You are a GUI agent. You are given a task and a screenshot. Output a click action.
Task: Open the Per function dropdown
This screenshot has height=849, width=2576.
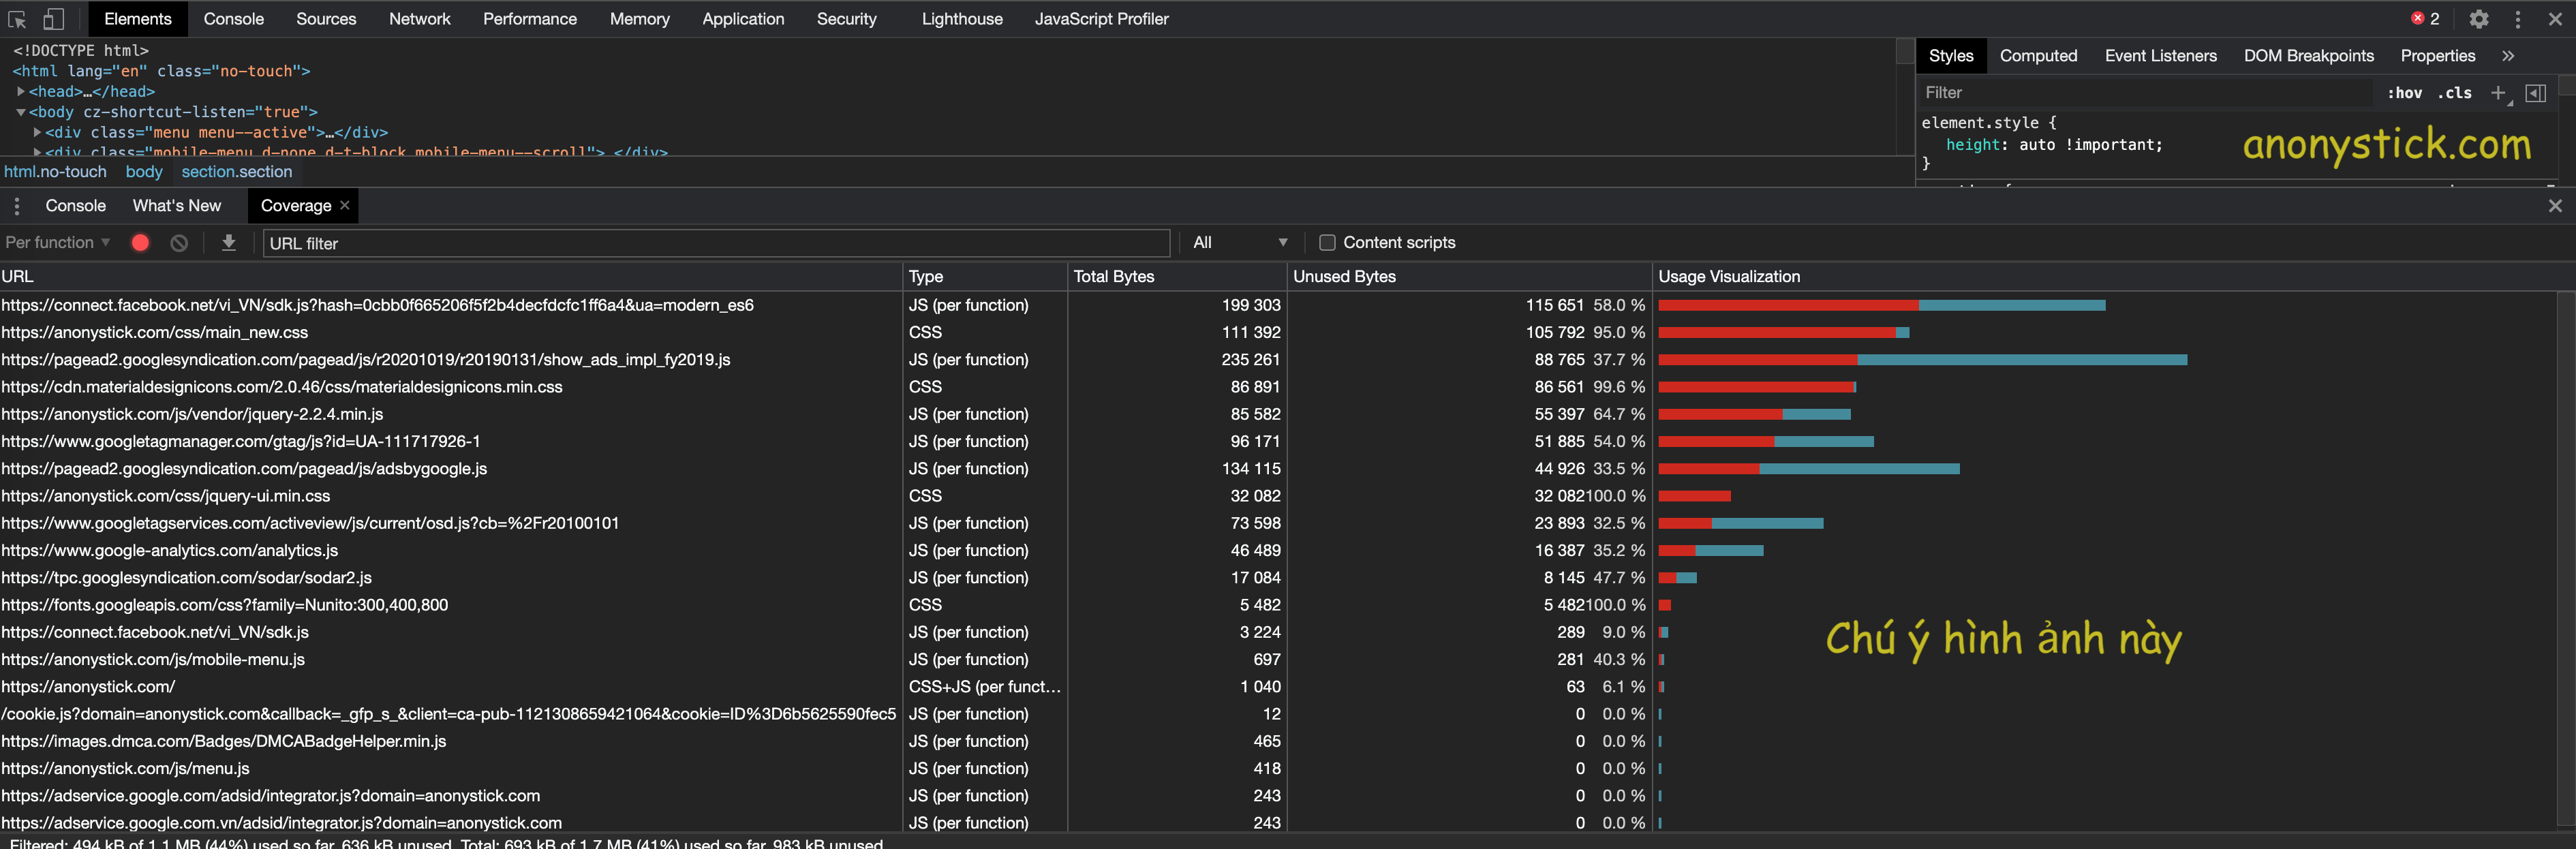click(x=57, y=243)
